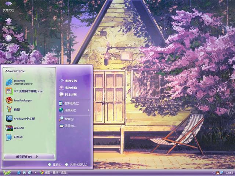Select the 我的文档 desktop icon
Image resolution: width=235 pixels, height=176 pixels.
(8, 7)
